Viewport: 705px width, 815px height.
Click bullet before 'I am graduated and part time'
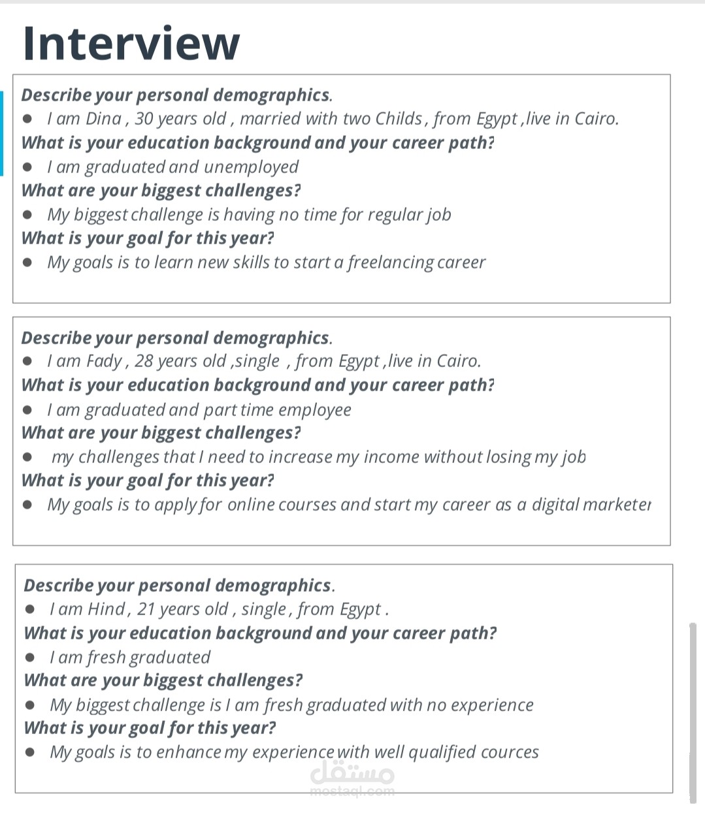pos(27,410)
